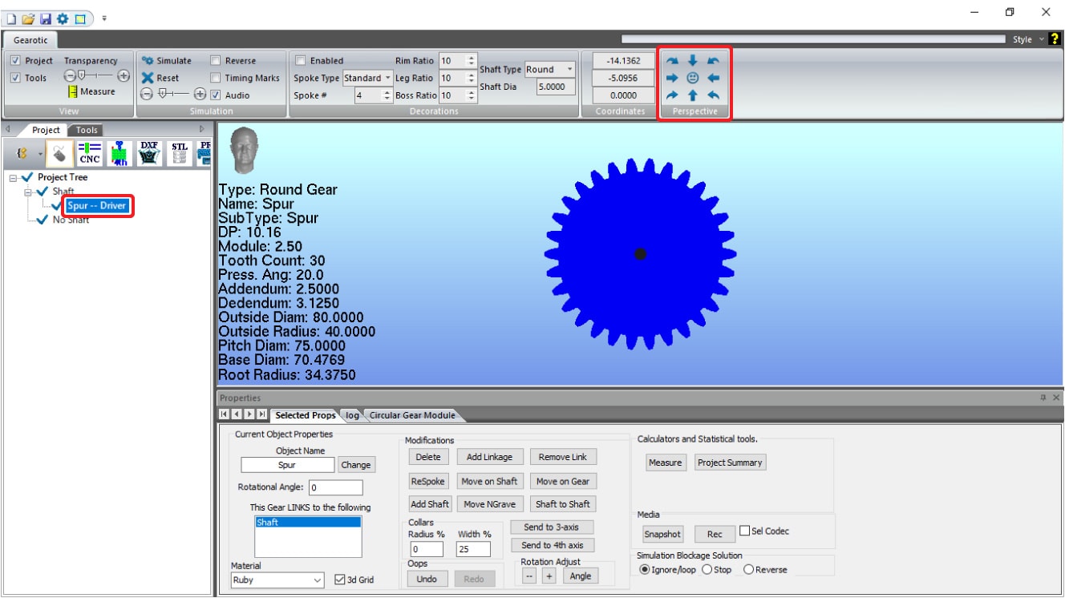Image resolution: width=1065 pixels, height=598 pixels.
Task: Click the DXF export icon
Action: 148,152
